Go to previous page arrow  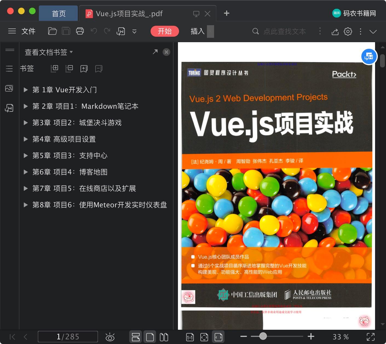(25, 337)
